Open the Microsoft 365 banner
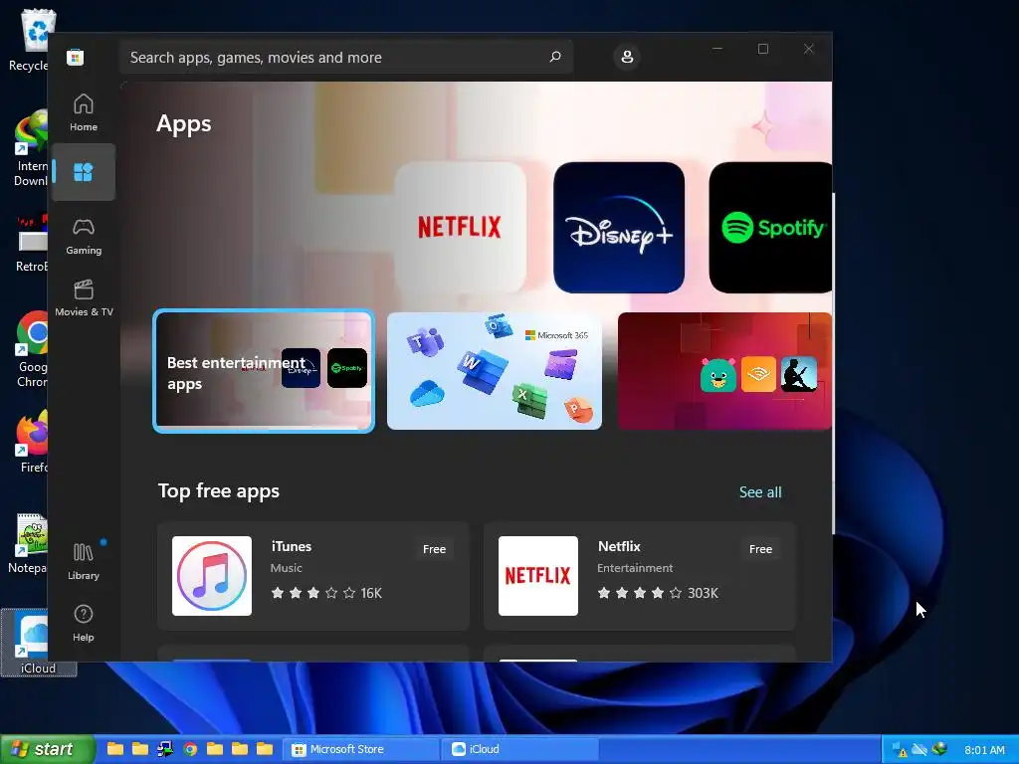The height and width of the screenshot is (764, 1019). tap(495, 371)
